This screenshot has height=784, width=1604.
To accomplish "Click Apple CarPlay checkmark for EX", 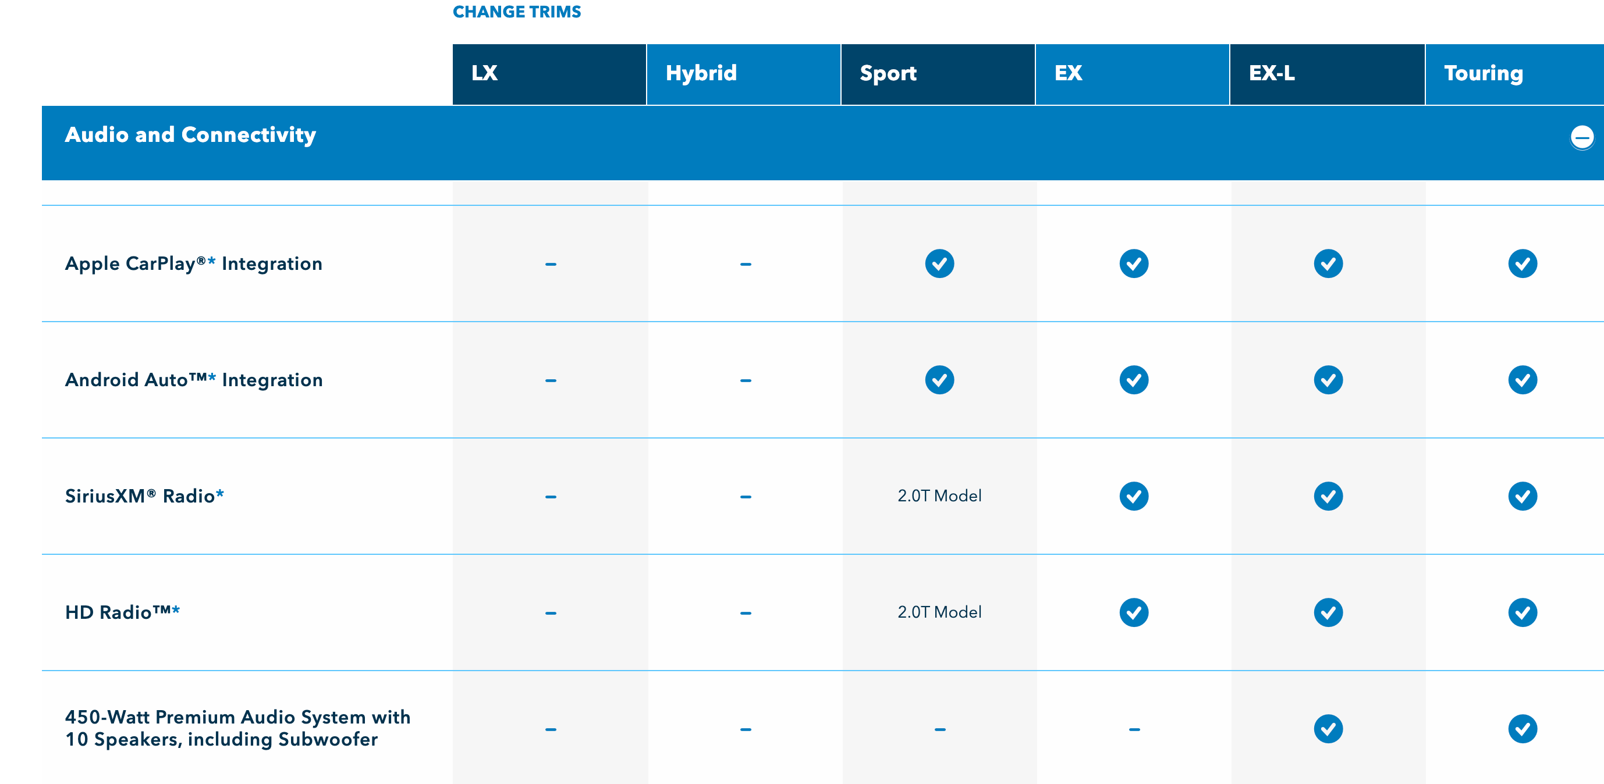I will [x=1134, y=264].
